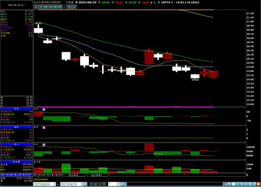Click the SMA240 legend entry
Viewport: 261px width, 187px height.
[16, 25]
